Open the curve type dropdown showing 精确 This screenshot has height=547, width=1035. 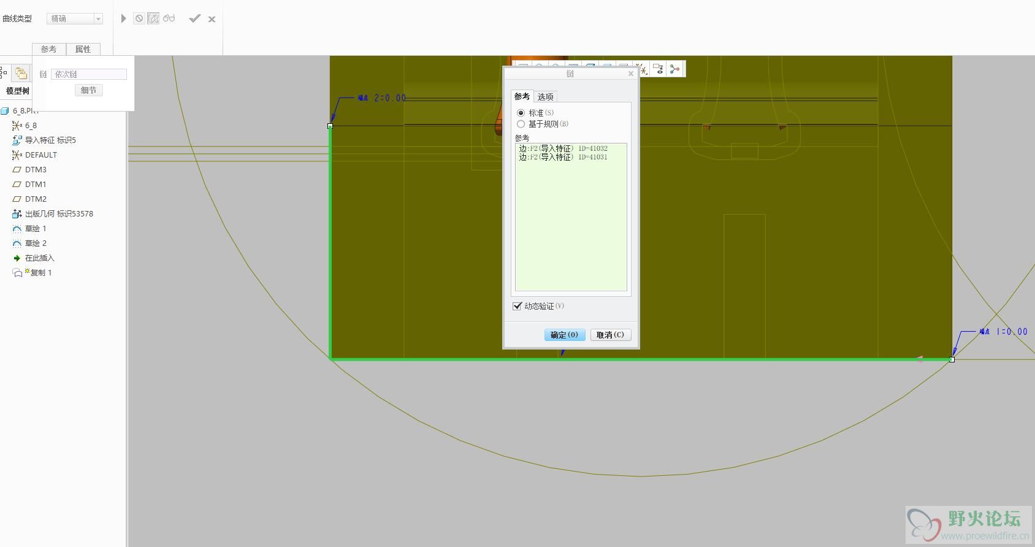point(75,19)
